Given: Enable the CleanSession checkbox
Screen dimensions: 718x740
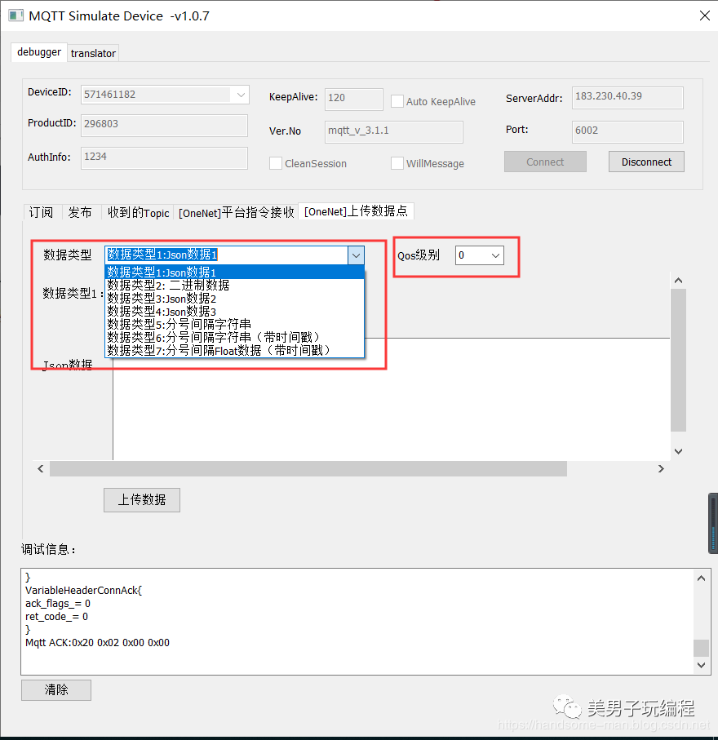Looking at the screenshot, I should (276, 163).
